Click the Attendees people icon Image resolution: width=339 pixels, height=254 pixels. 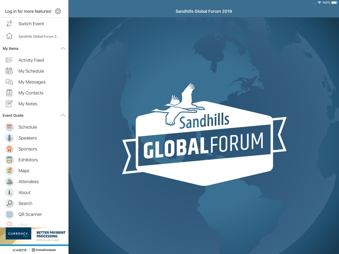click(x=9, y=182)
